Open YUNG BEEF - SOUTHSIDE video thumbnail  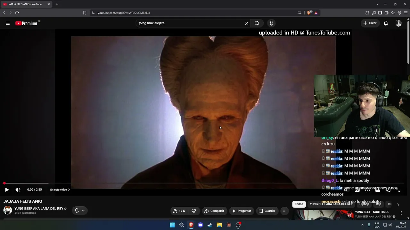click(x=323, y=215)
